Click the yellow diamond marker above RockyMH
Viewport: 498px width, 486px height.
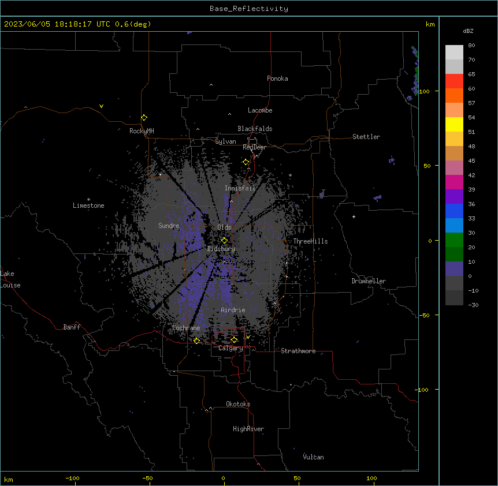tap(144, 118)
